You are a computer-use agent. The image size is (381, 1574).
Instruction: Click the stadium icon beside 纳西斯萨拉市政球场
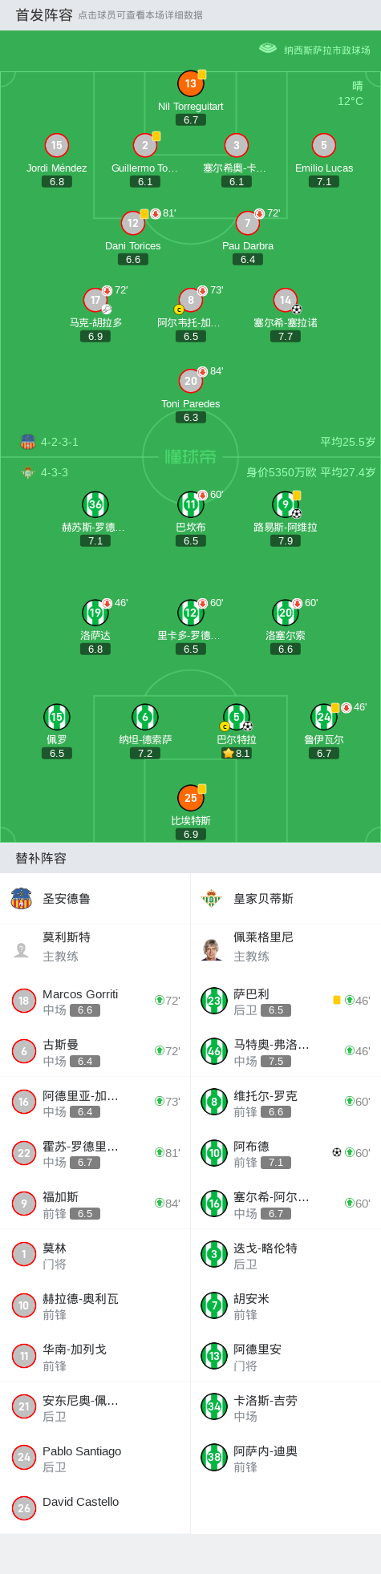(x=268, y=49)
